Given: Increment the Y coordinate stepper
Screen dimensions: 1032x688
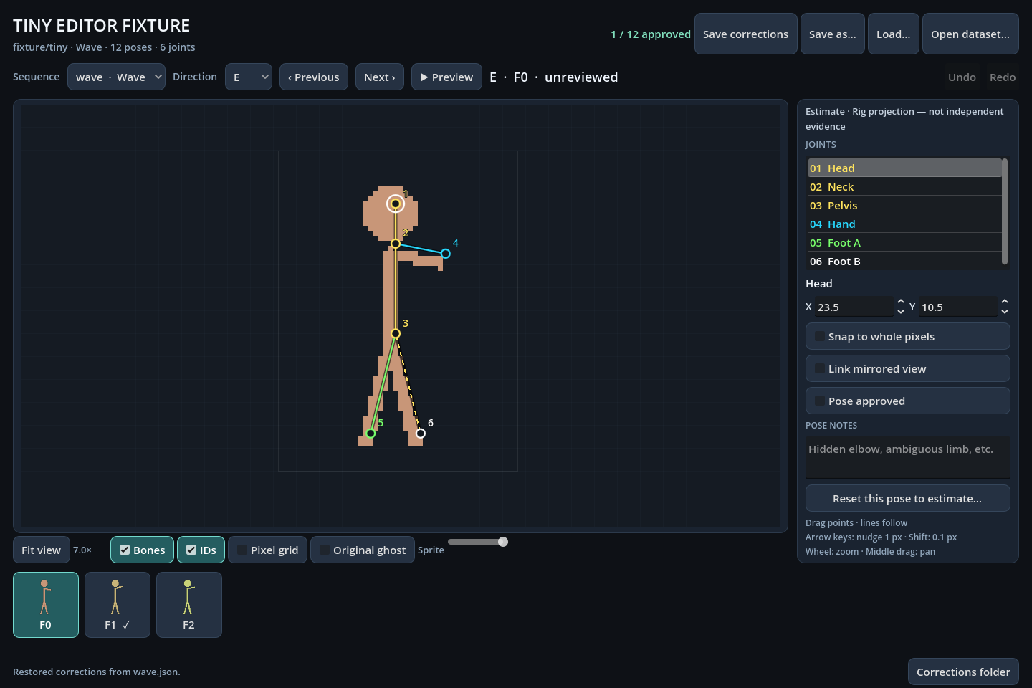Looking at the screenshot, I should [1005, 302].
